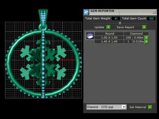Click the Total Gem Weight value .41
This screenshot has height=119, width=159.
(x=116, y=19)
